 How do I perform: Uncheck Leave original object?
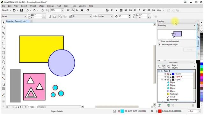tap(159, 45)
